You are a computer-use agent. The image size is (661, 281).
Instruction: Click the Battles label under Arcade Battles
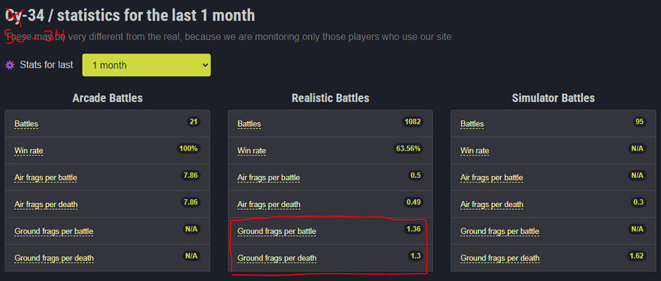(x=26, y=124)
